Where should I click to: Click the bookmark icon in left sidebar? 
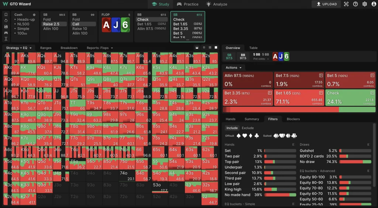click(6, 15)
